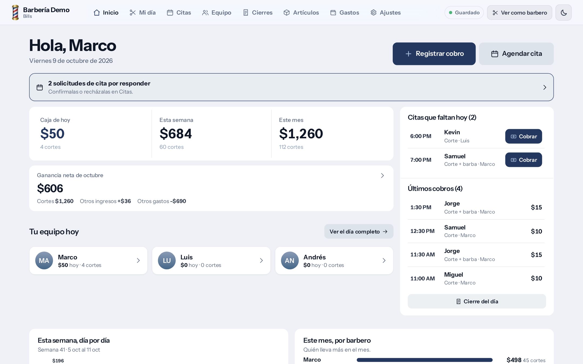Charge Kevin's 6:00 PM appointment with Cobrar
The image size is (583, 364).
click(524, 136)
